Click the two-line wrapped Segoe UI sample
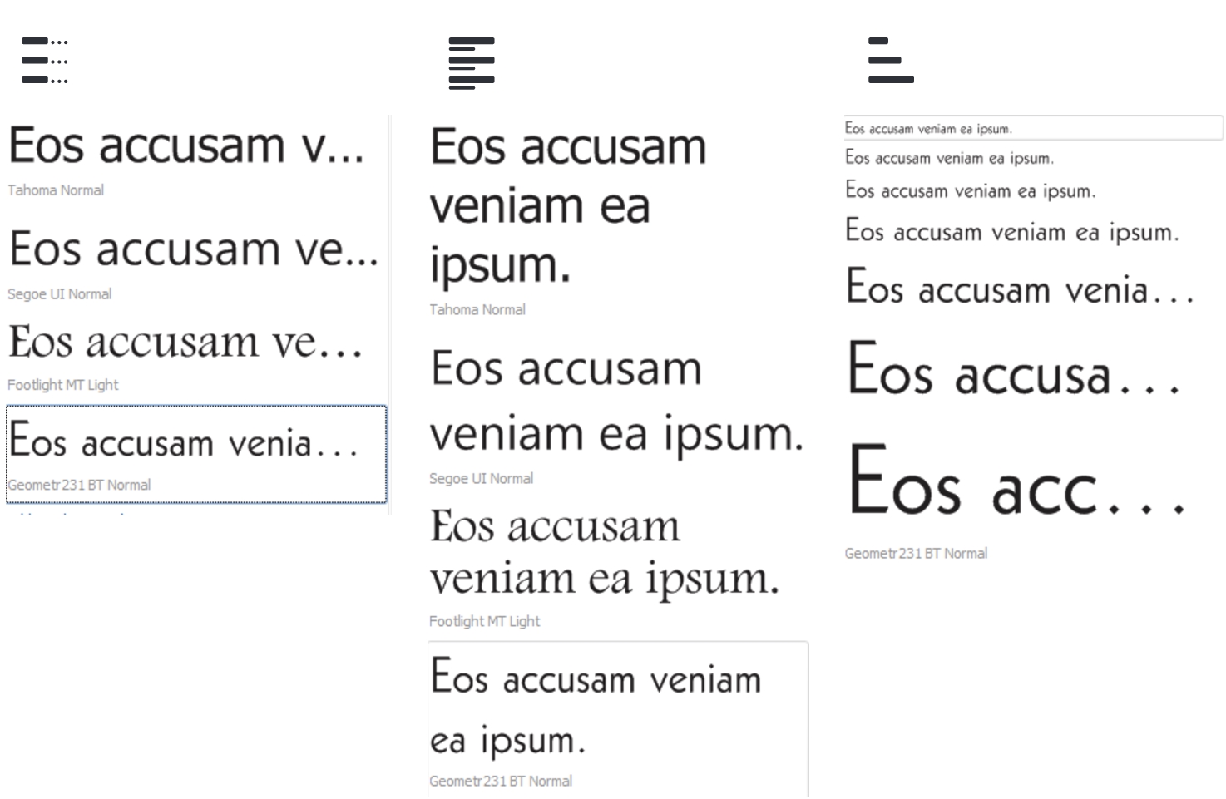 tap(615, 401)
